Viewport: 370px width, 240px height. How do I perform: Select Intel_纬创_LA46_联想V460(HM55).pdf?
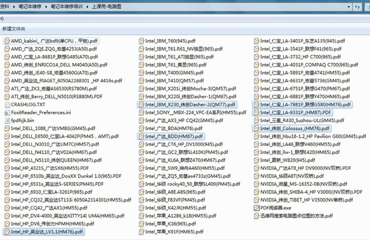click(300, 144)
